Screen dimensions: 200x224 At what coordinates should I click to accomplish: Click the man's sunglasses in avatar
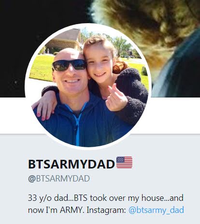69,65
